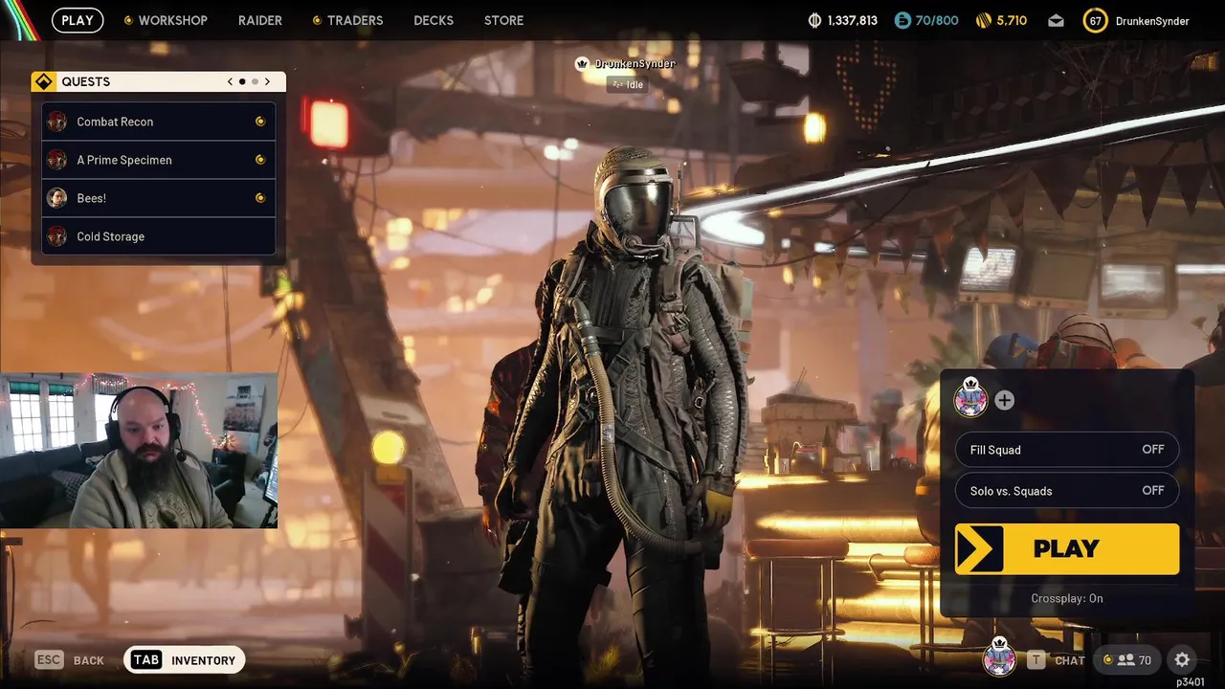
Task: Click the Idle status label
Action: pos(627,84)
